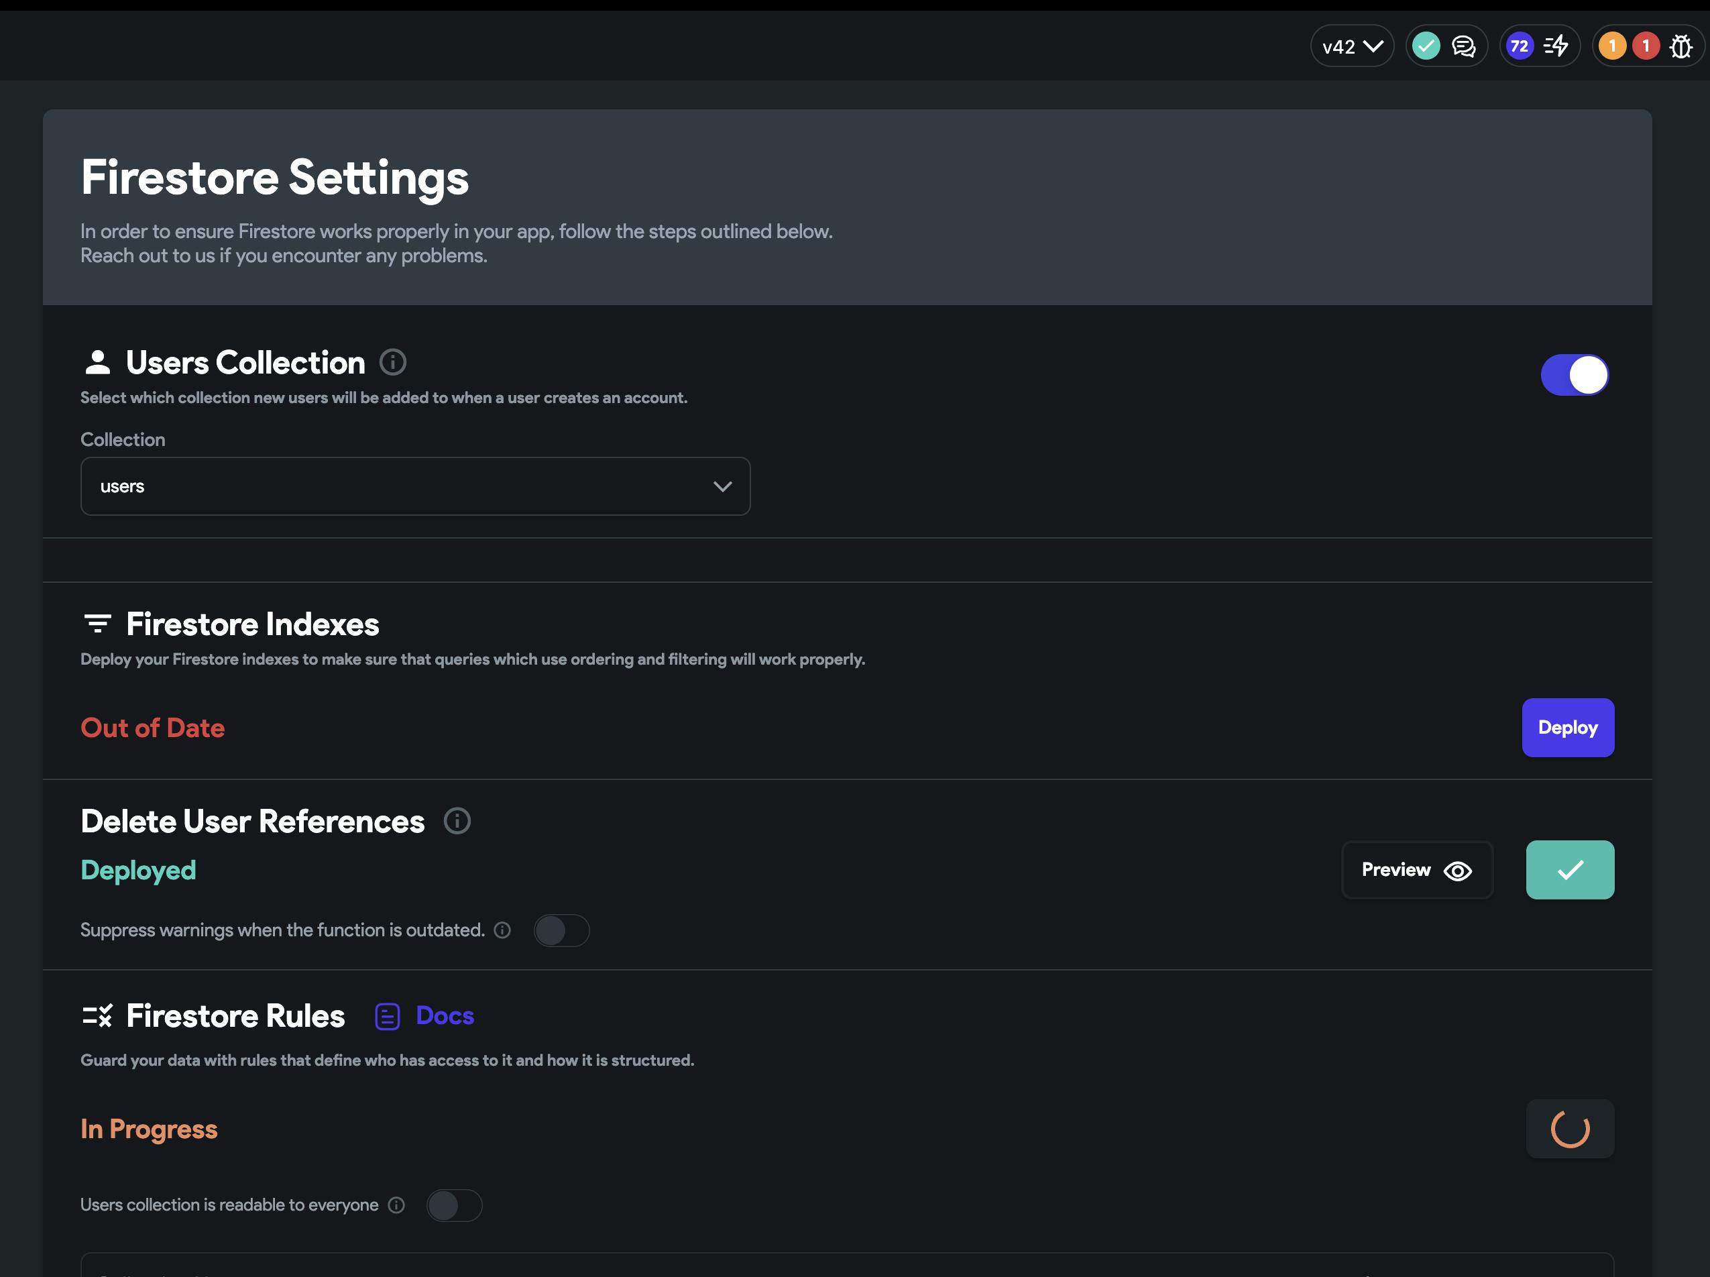Viewport: 1710px width, 1277px height.
Task: Open the debug bug icon
Action: pos(1680,46)
